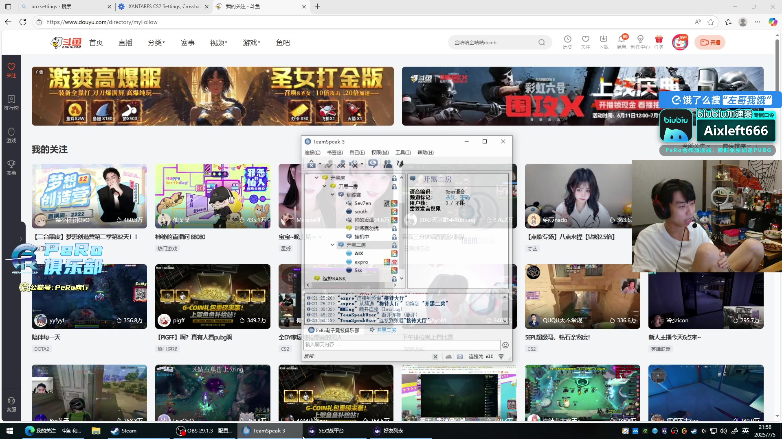Viewport: 782px width, 439px height.
Task: Collapse the 开黑房 channel group
Action: point(316,178)
